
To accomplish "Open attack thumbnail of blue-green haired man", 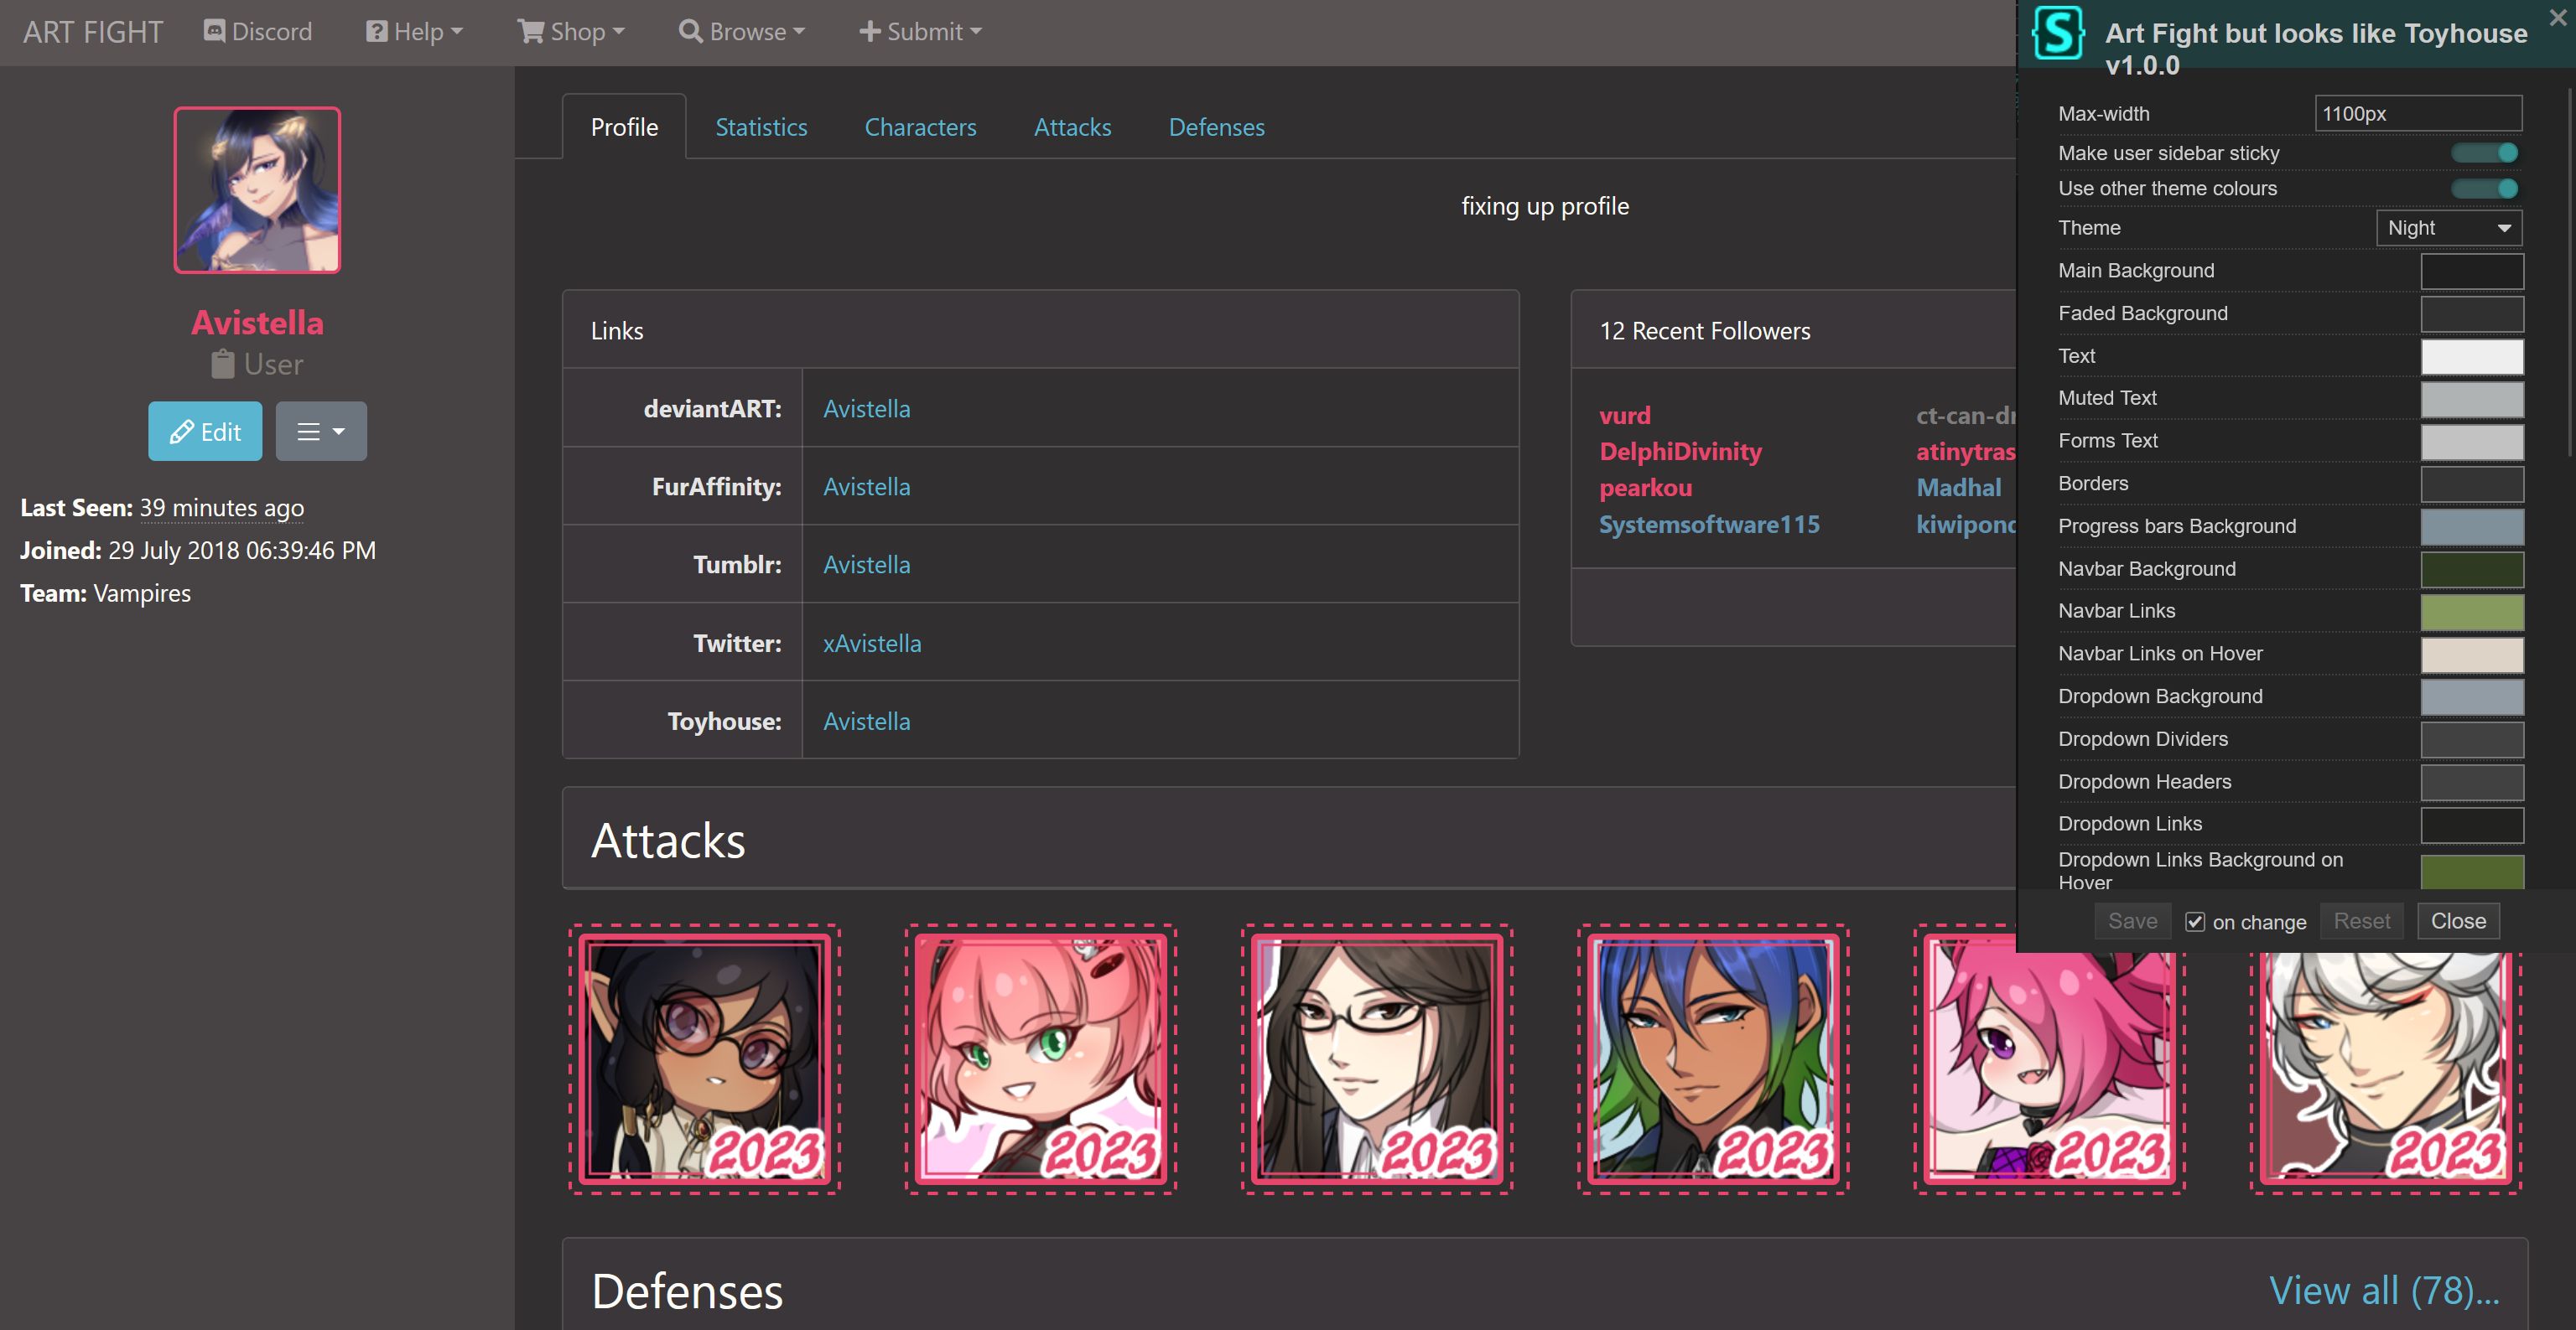I will (x=1713, y=1059).
